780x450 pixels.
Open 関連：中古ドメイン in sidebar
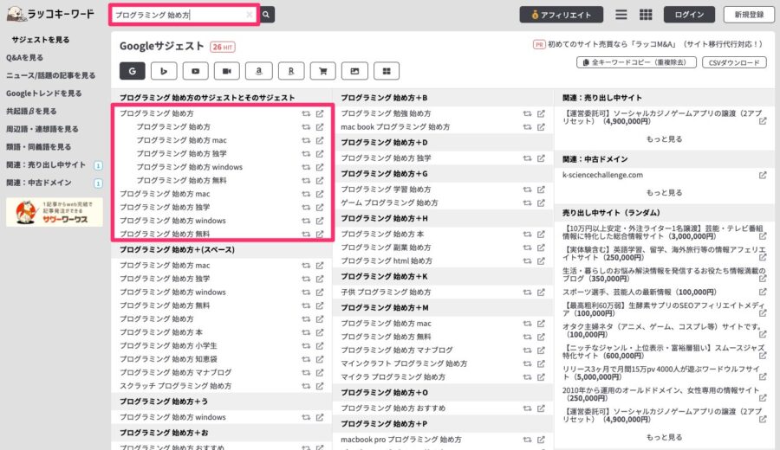[39, 183]
